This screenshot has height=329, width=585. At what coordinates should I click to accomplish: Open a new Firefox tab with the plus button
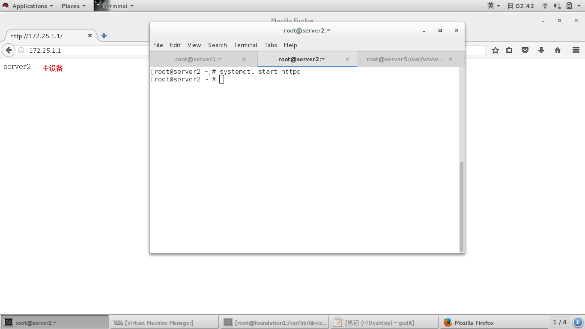pyautogui.click(x=104, y=36)
